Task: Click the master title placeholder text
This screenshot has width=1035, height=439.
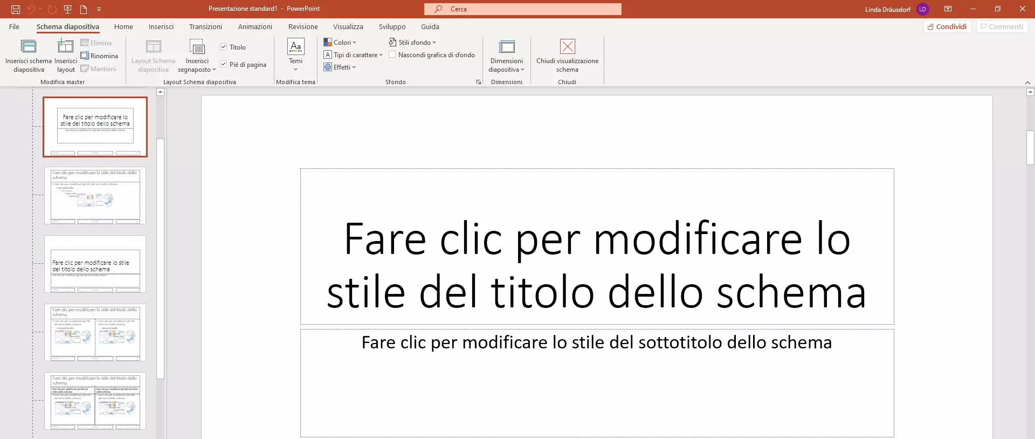Action: click(x=597, y=264)
